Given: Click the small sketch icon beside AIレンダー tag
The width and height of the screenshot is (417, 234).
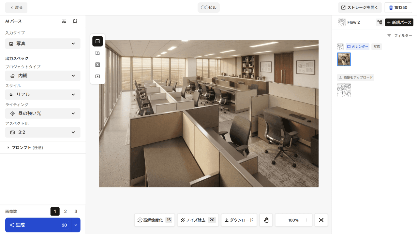Looking at the screenshot, I should pos(340,47).
